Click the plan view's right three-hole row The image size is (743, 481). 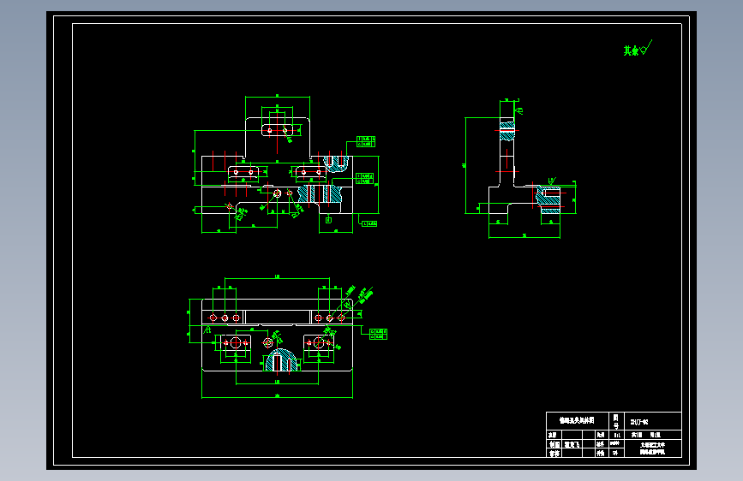[329, 318]
